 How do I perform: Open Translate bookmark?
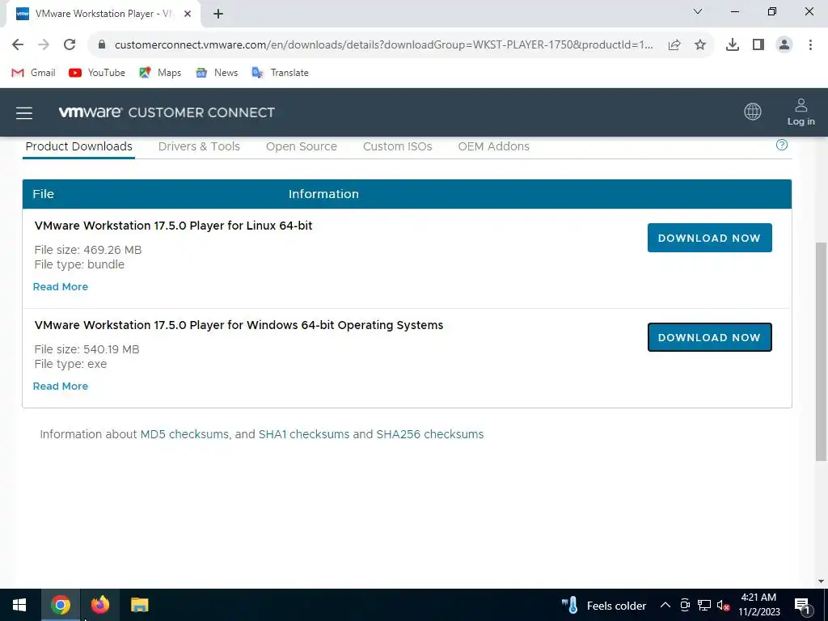coord(280,73)
